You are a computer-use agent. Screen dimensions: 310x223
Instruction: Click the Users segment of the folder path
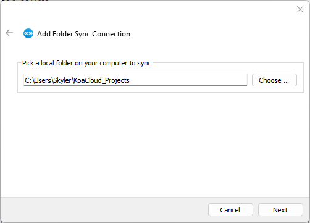coord(43,80)
